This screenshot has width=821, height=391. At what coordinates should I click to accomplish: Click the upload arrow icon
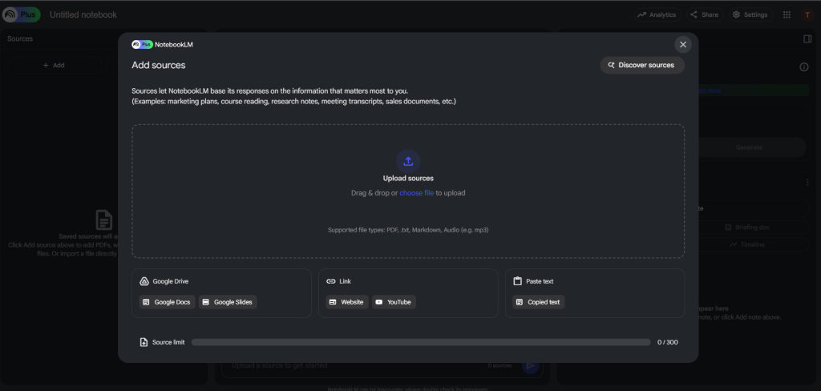click(x=408, y=161)
